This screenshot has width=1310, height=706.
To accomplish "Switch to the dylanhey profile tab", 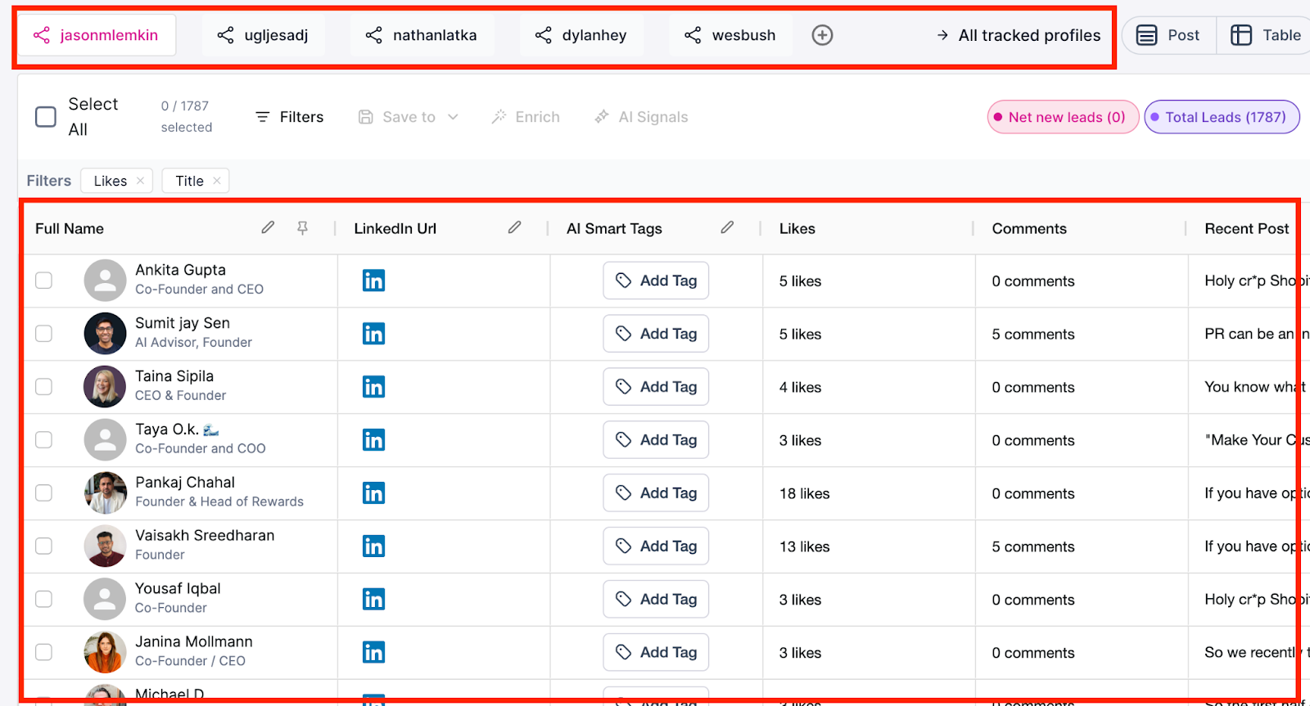I will (581, 35).
